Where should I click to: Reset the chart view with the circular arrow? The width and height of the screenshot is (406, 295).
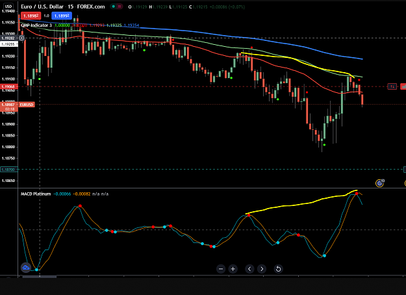(278, 269)
